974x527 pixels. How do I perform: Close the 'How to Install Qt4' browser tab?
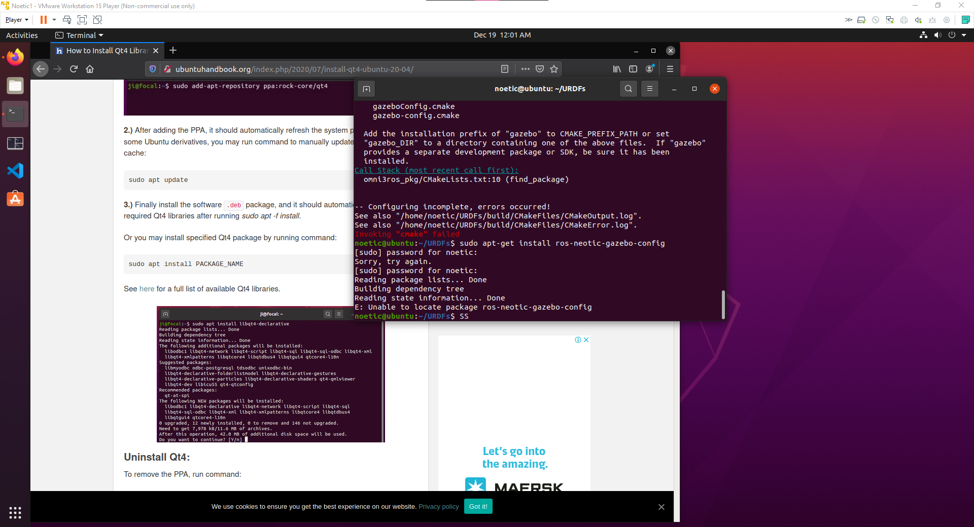coord(156,51)
